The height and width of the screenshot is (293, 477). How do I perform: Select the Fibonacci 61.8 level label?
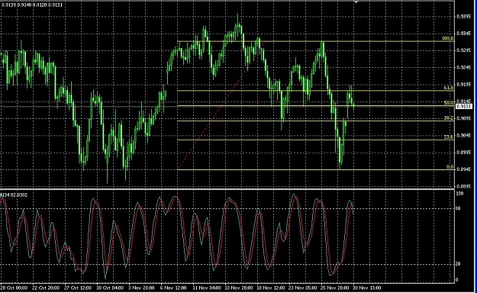tap(449, 88)
